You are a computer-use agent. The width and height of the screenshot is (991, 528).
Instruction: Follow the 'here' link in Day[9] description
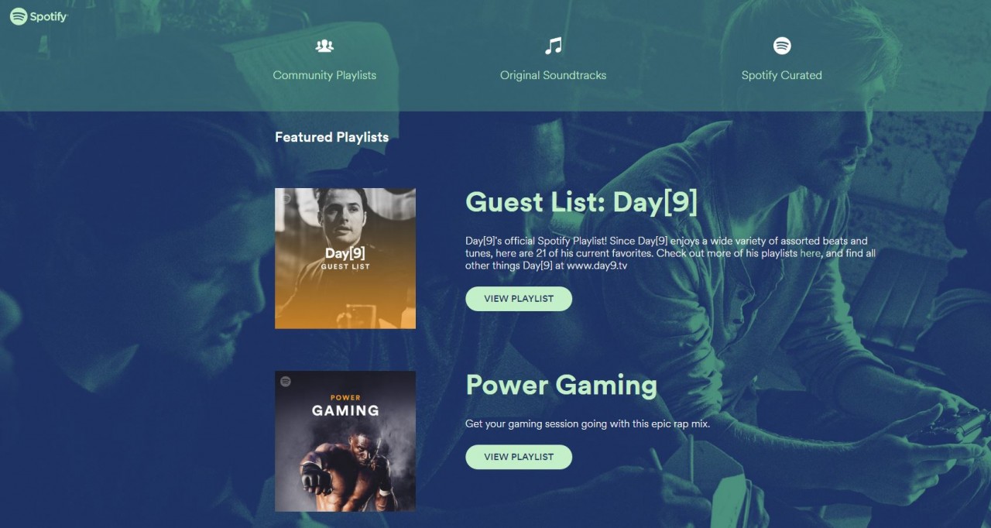click(810, 253)
